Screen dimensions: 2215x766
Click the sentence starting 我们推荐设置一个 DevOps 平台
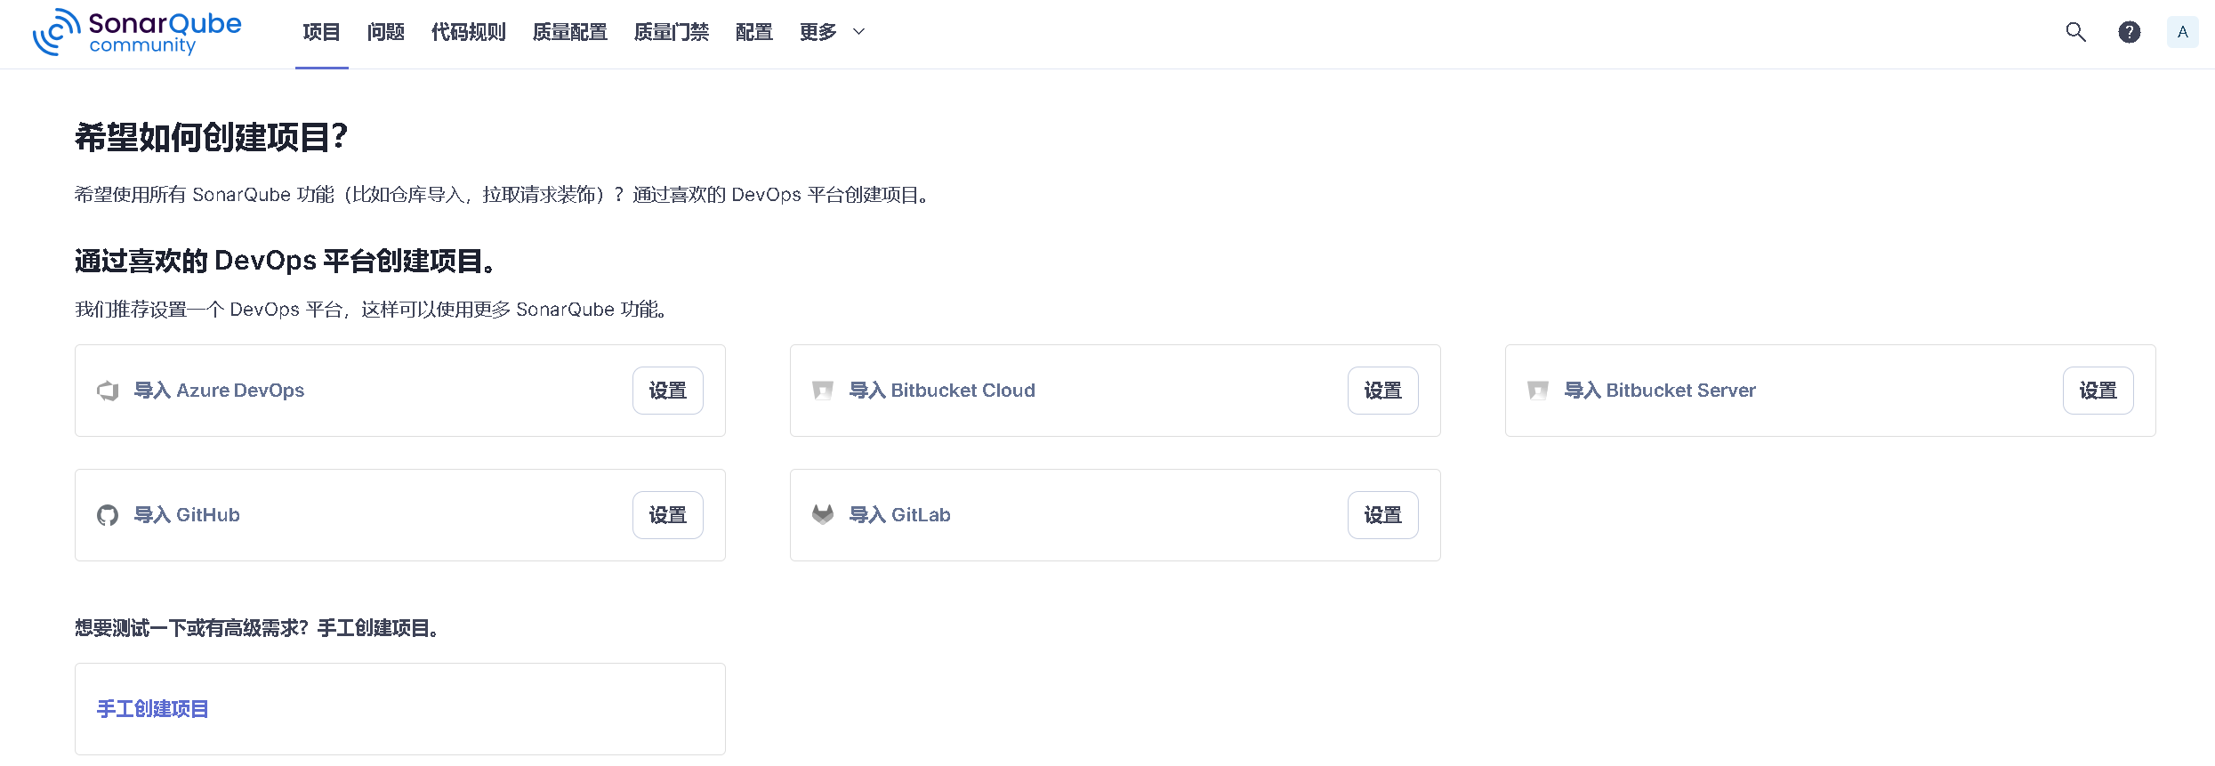[x=373, y=310]
